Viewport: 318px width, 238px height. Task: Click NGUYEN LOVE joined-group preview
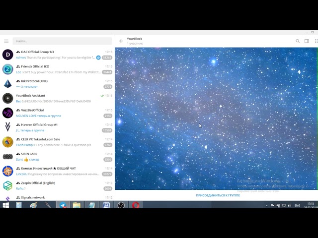(39, 116)
